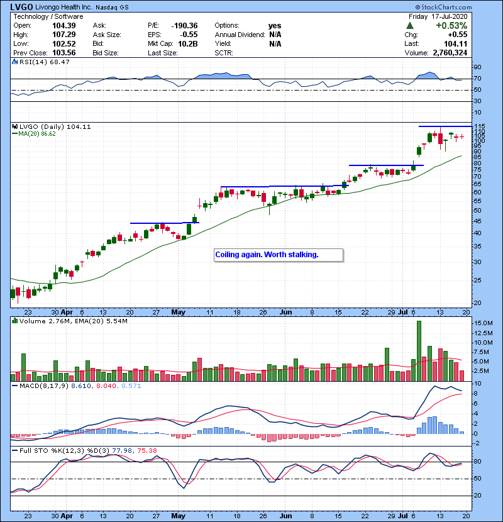Click the +0.53% percent change

[451, 26]
